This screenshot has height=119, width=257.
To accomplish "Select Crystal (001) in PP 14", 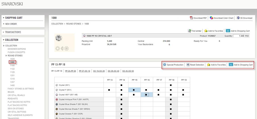I will (121, 85).
